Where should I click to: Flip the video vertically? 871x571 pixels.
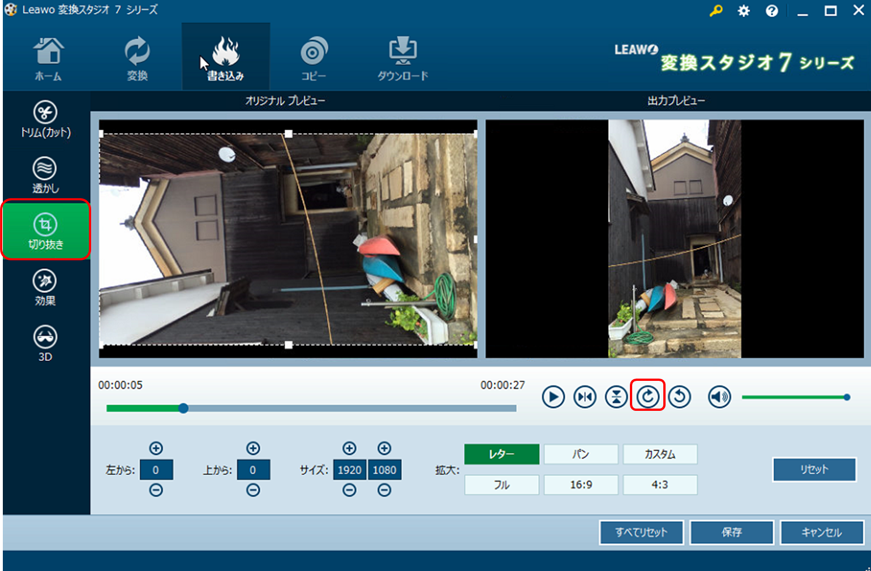pyautogui.click(x=616, y=397)
